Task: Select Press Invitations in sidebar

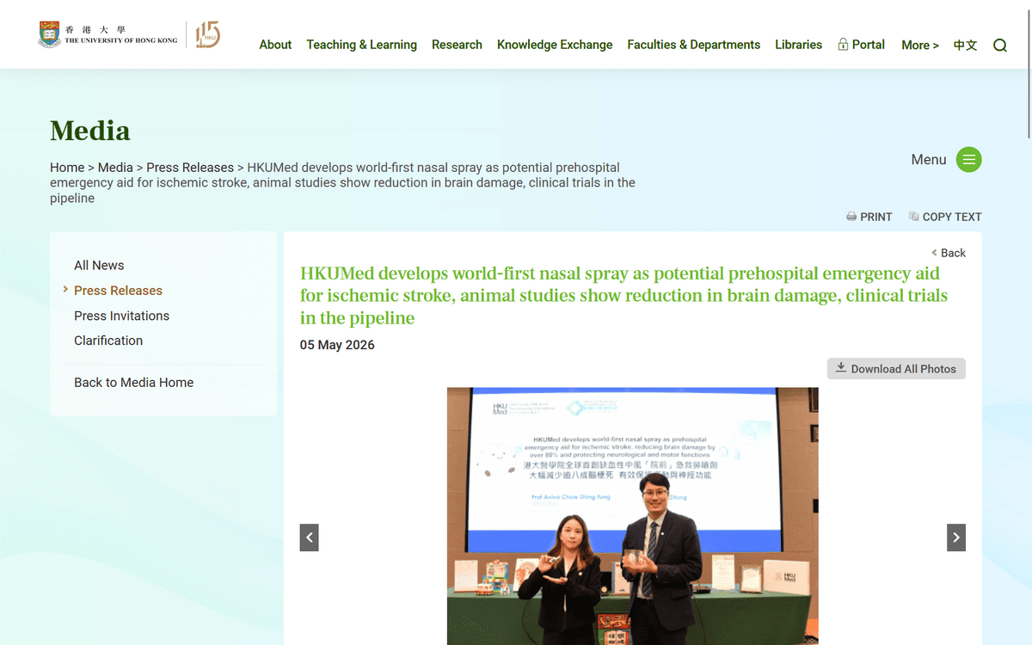Action: click(121, 316)
